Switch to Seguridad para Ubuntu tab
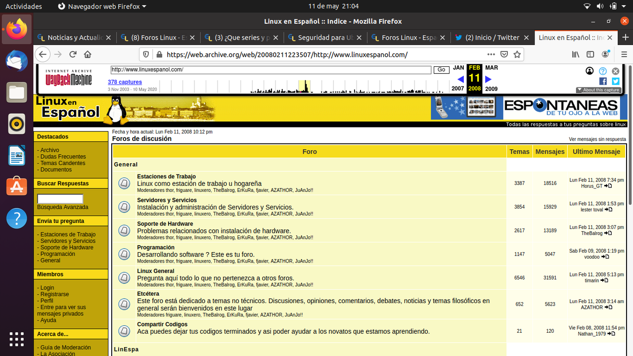Screen dimensions: 633x356 click(x=325, y=38)
